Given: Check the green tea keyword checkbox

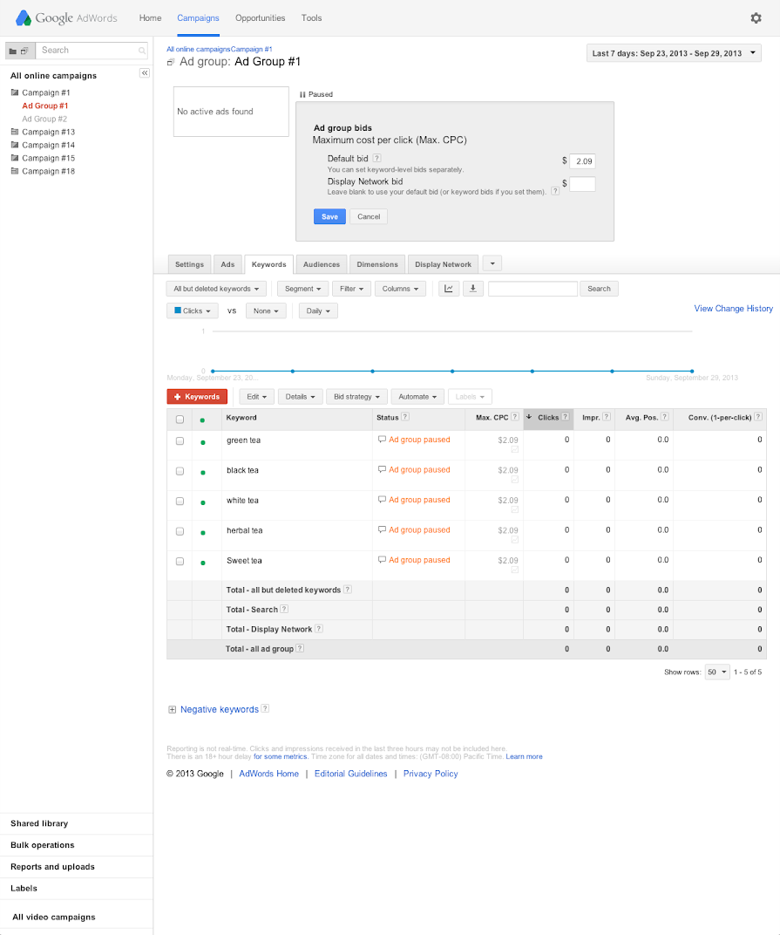Looking at the screenshot, I should pyautogui.click(x=180, y=441).
